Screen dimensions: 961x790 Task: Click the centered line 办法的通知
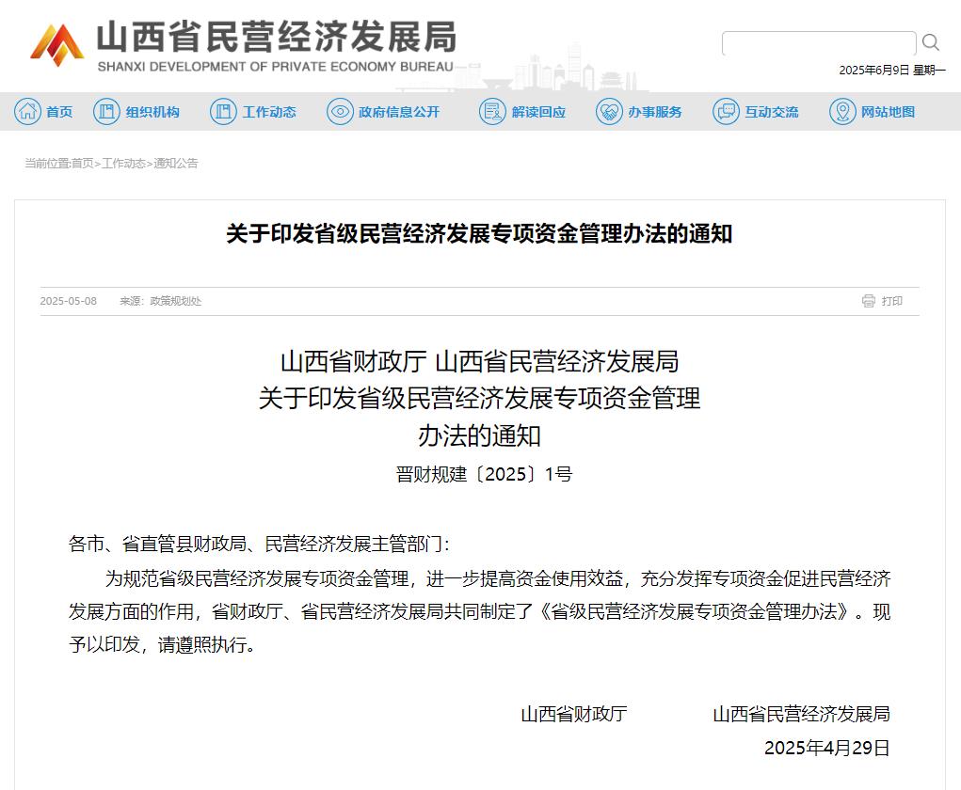pos(479,436)
